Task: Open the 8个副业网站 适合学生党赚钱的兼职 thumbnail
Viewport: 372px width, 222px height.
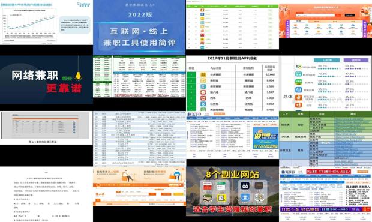Action: pyautogui.click(x=233, y=191)
